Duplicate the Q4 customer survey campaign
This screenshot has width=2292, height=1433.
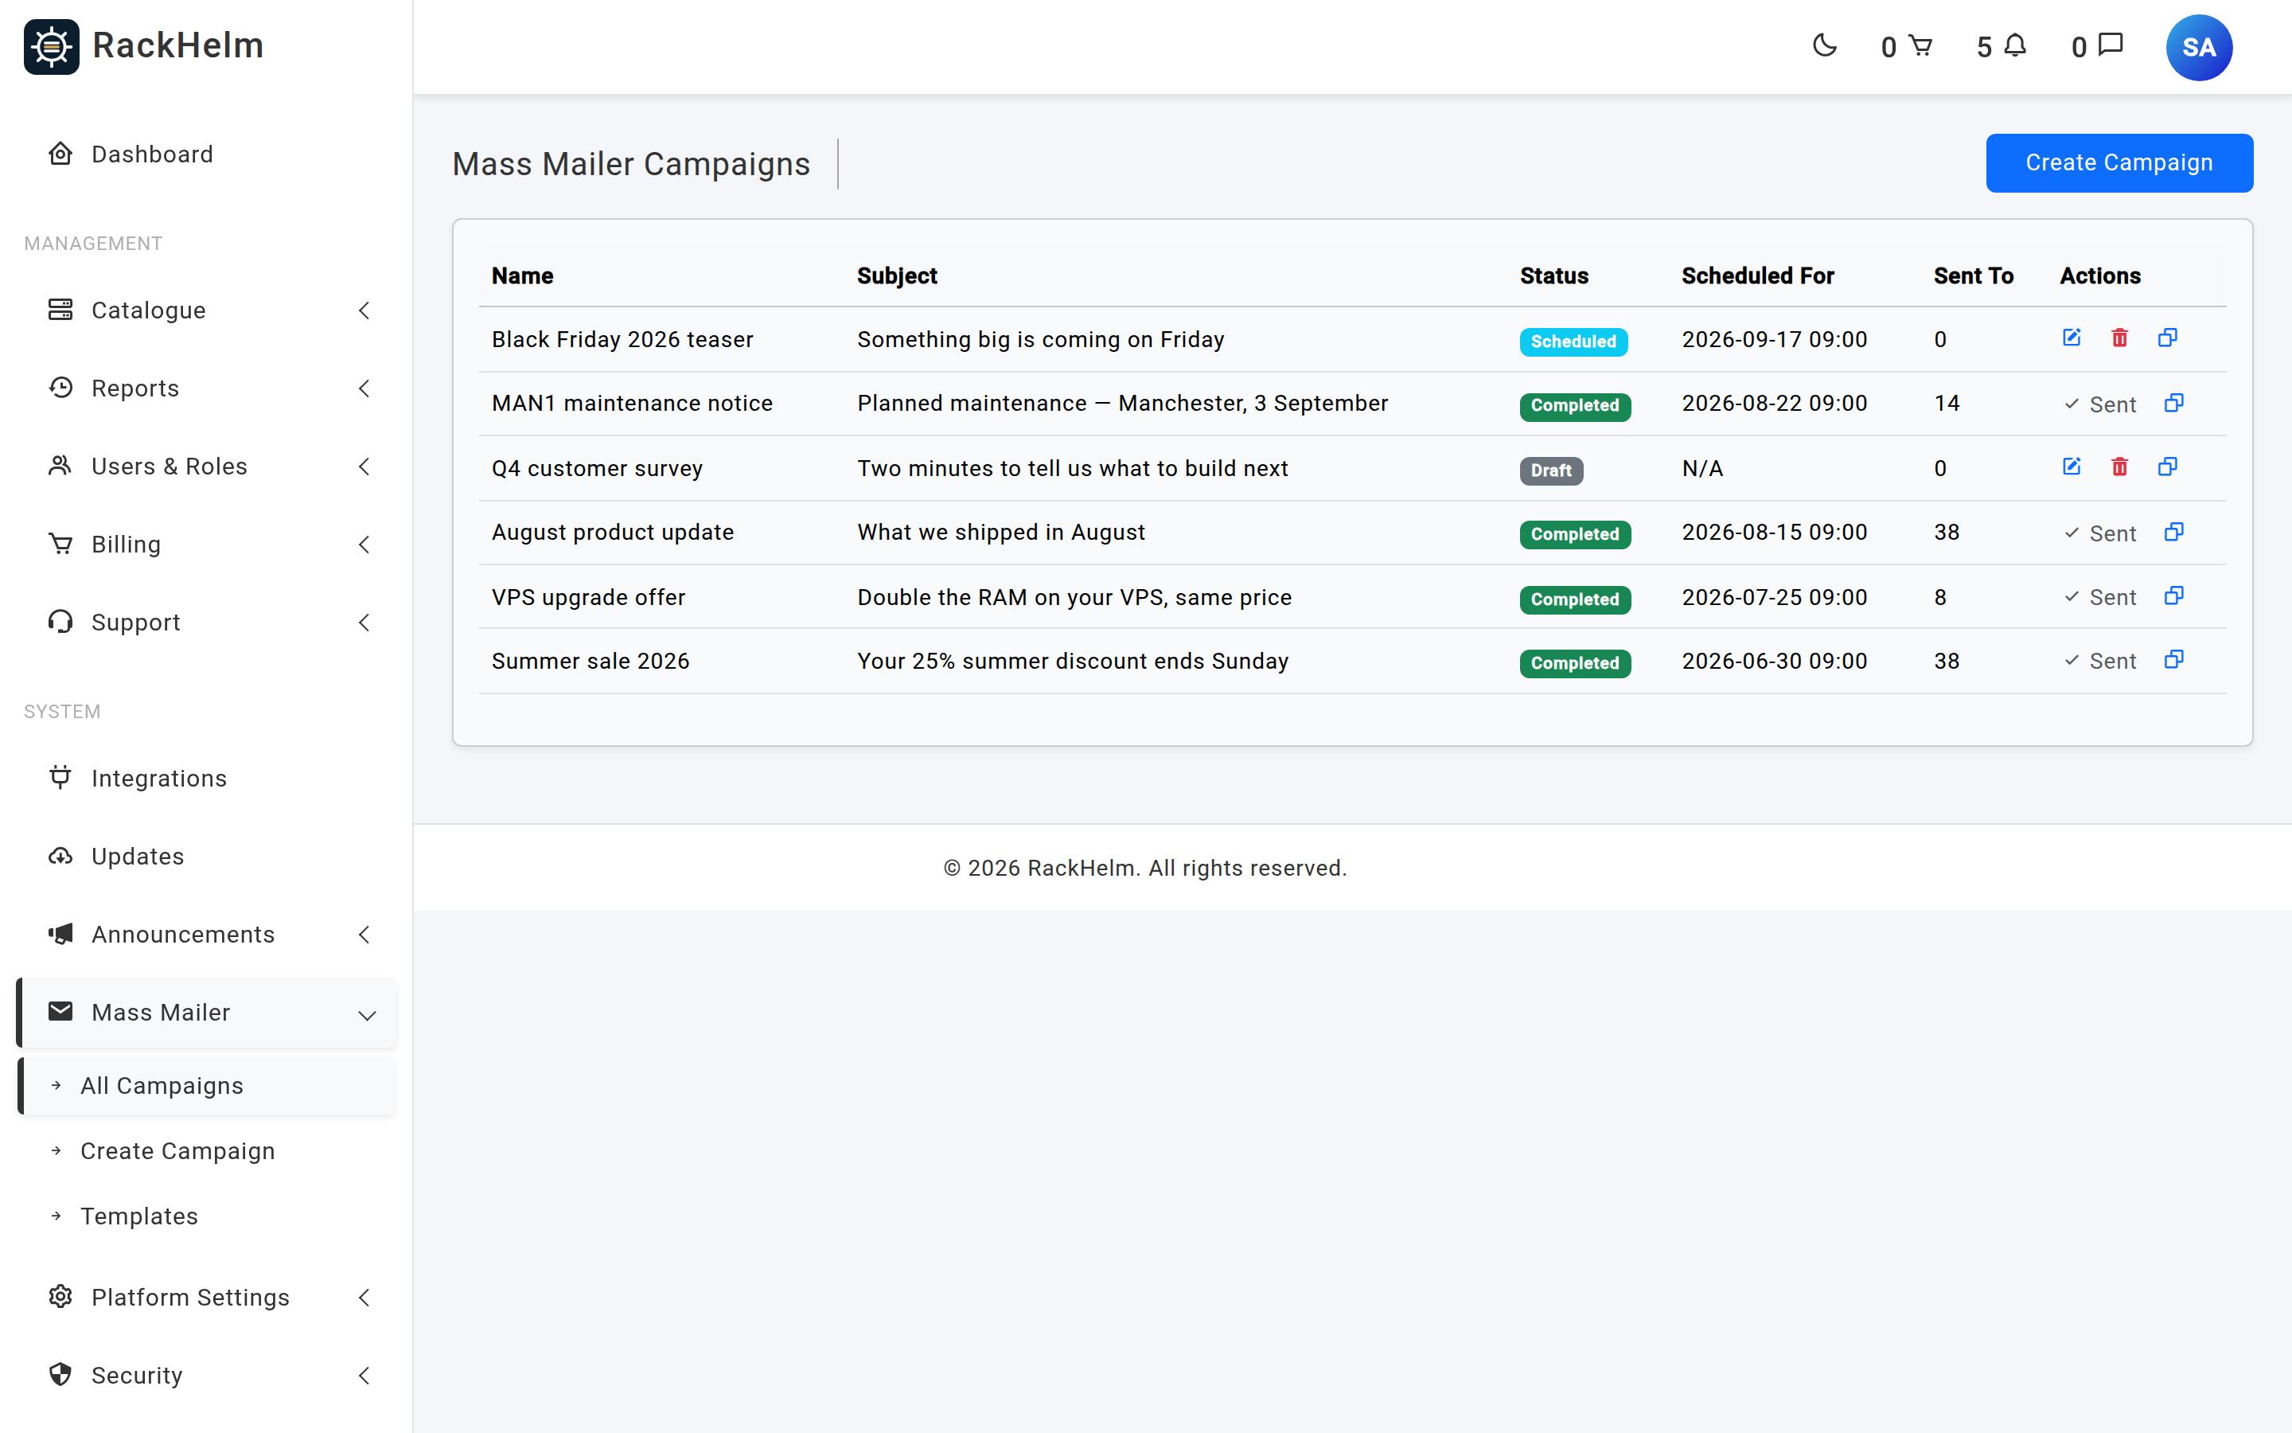2168,467
